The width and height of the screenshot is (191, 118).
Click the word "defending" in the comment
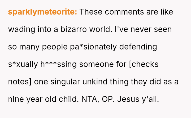point(138,47)
